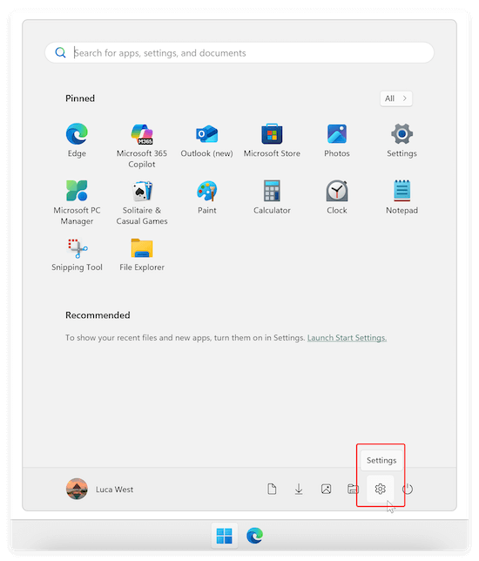Click Launch Start Settings link

[347, 338]
